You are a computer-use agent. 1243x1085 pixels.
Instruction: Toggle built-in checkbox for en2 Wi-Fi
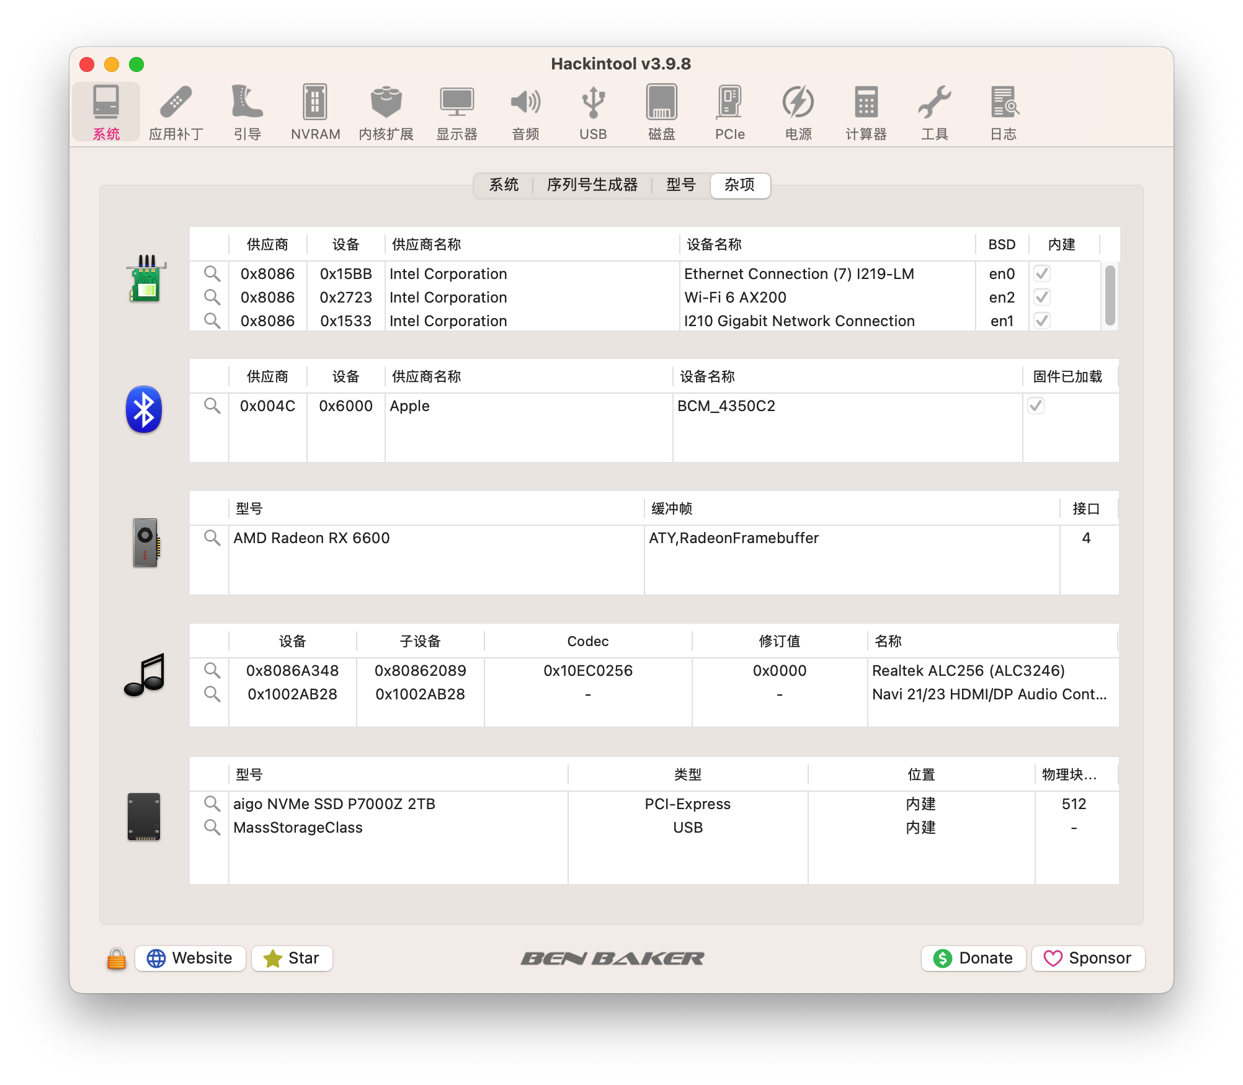1042,298
